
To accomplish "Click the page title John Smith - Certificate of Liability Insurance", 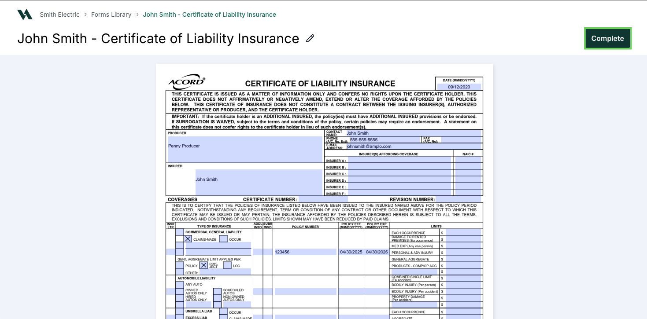I will (x=158, y=38).
